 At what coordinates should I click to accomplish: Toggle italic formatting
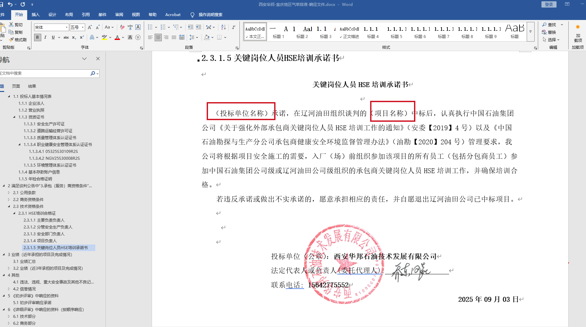coord(45,37)
